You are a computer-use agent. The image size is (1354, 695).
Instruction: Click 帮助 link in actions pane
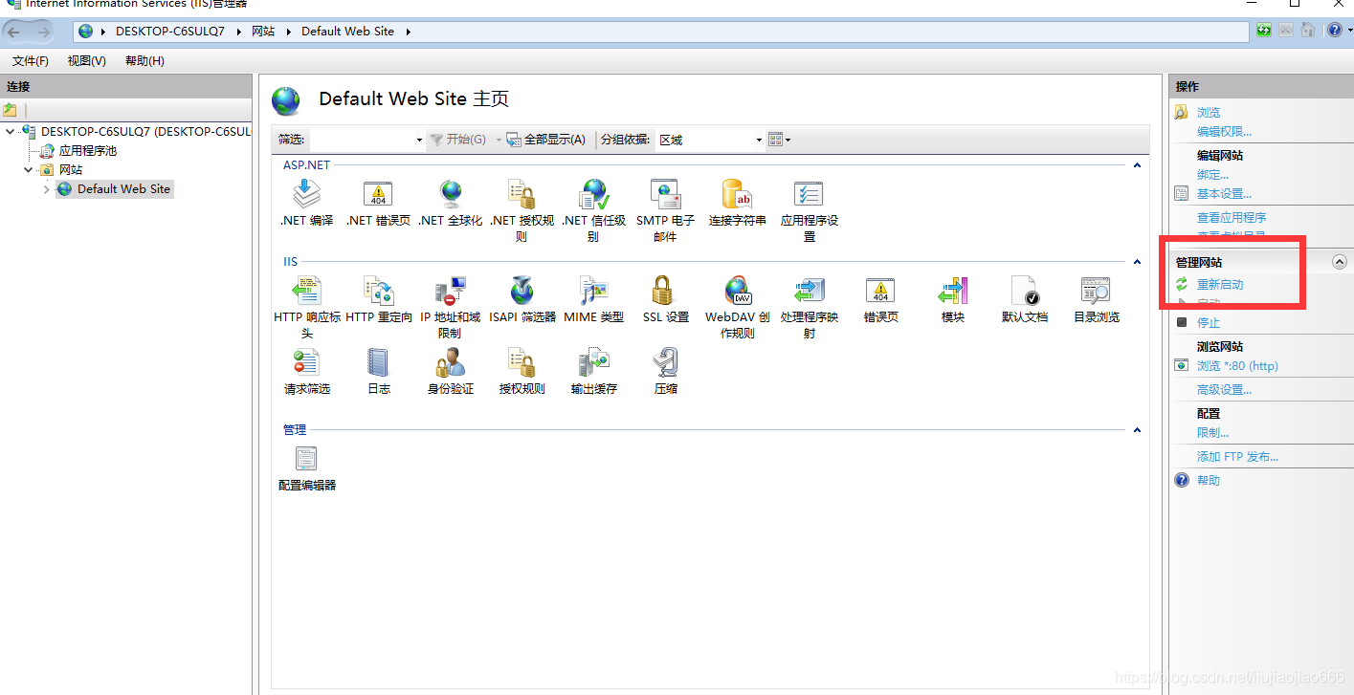[x=1209, y=481]
